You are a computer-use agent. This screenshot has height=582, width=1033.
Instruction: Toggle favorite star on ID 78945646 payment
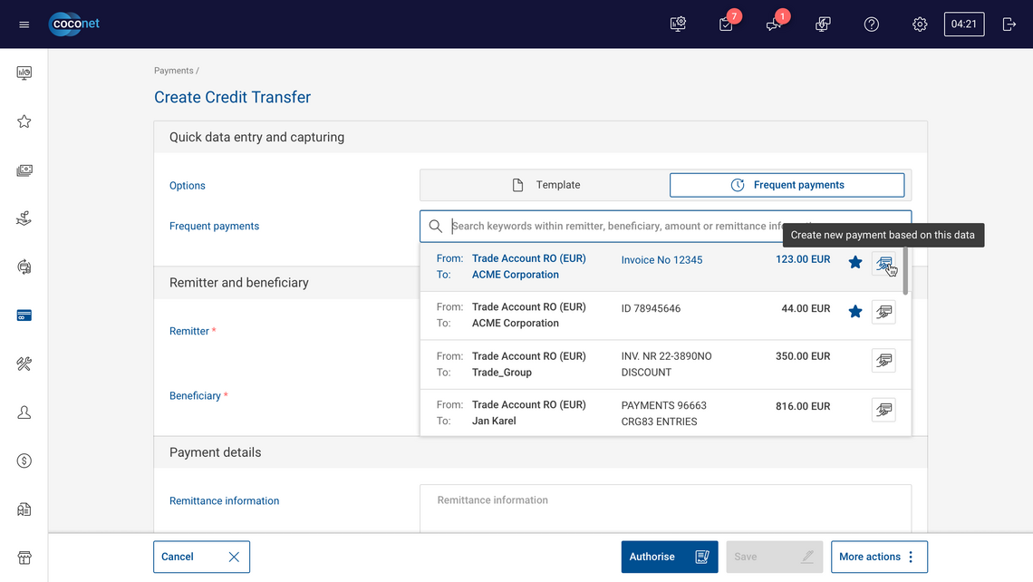[x=855, y=312]
